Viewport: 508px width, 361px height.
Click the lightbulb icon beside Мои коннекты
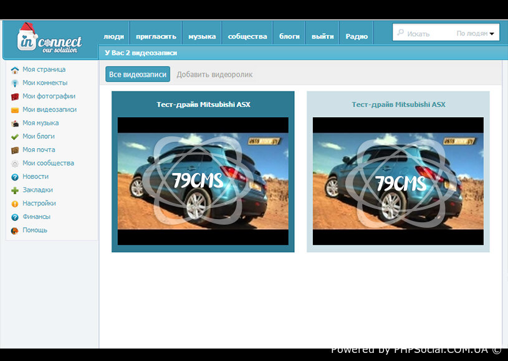15,83
